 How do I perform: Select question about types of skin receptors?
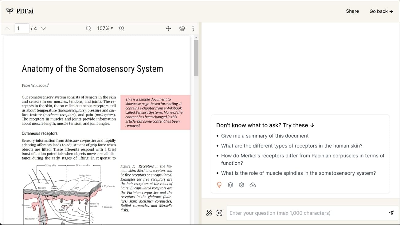pos(292,146)
